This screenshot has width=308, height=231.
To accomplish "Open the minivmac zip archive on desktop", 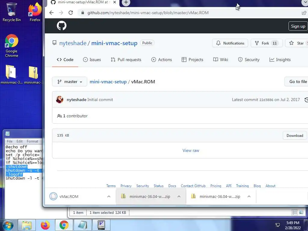I will (33, 75).
